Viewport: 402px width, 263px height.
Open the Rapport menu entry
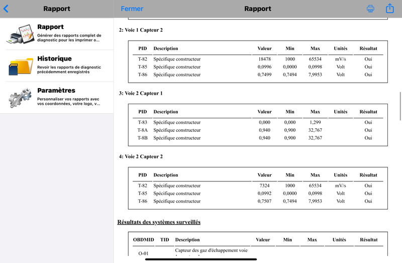click(57, 34)
